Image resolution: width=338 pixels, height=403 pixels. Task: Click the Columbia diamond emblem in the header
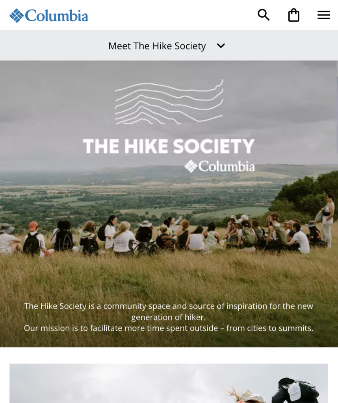click(17, 16)
